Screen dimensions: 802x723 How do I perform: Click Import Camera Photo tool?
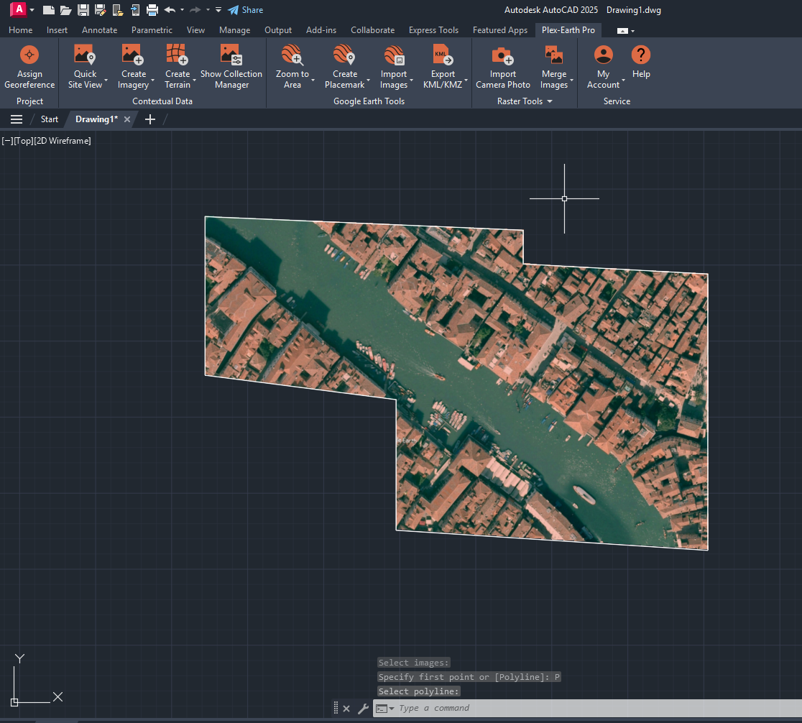click(x=503, y=68)
